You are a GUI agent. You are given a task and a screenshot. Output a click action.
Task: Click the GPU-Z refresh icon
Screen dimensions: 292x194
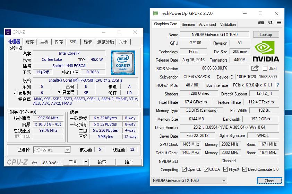(x=270, y=23)
